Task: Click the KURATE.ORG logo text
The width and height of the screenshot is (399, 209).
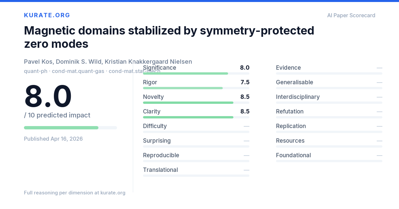Action: click(x=47, y=15)
